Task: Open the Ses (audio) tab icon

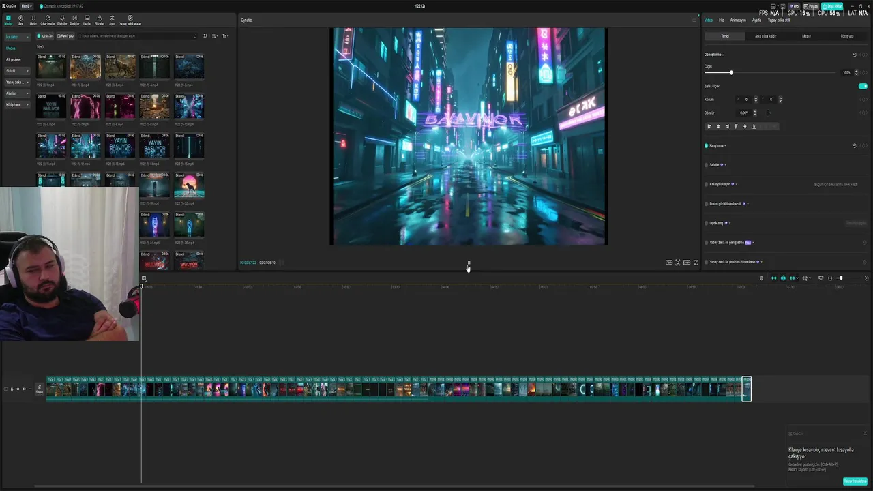Action: [20, 20]
